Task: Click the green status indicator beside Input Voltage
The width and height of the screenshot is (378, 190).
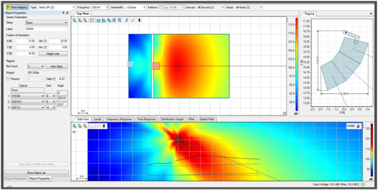Action: 363,184
